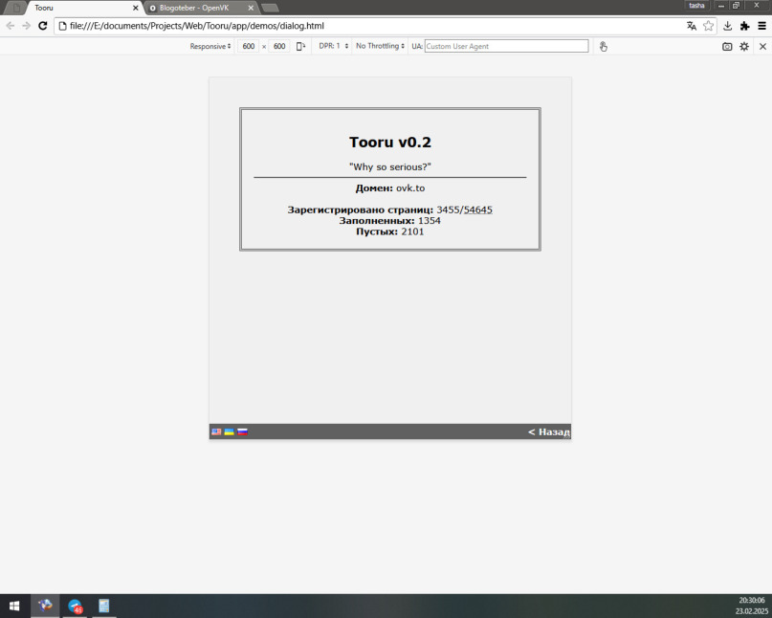Click the 'Tooru v0.2' heading
Image resolution: width=772 pixels, height=618 pixels.
pyautogui.click(x=390, y=143)
